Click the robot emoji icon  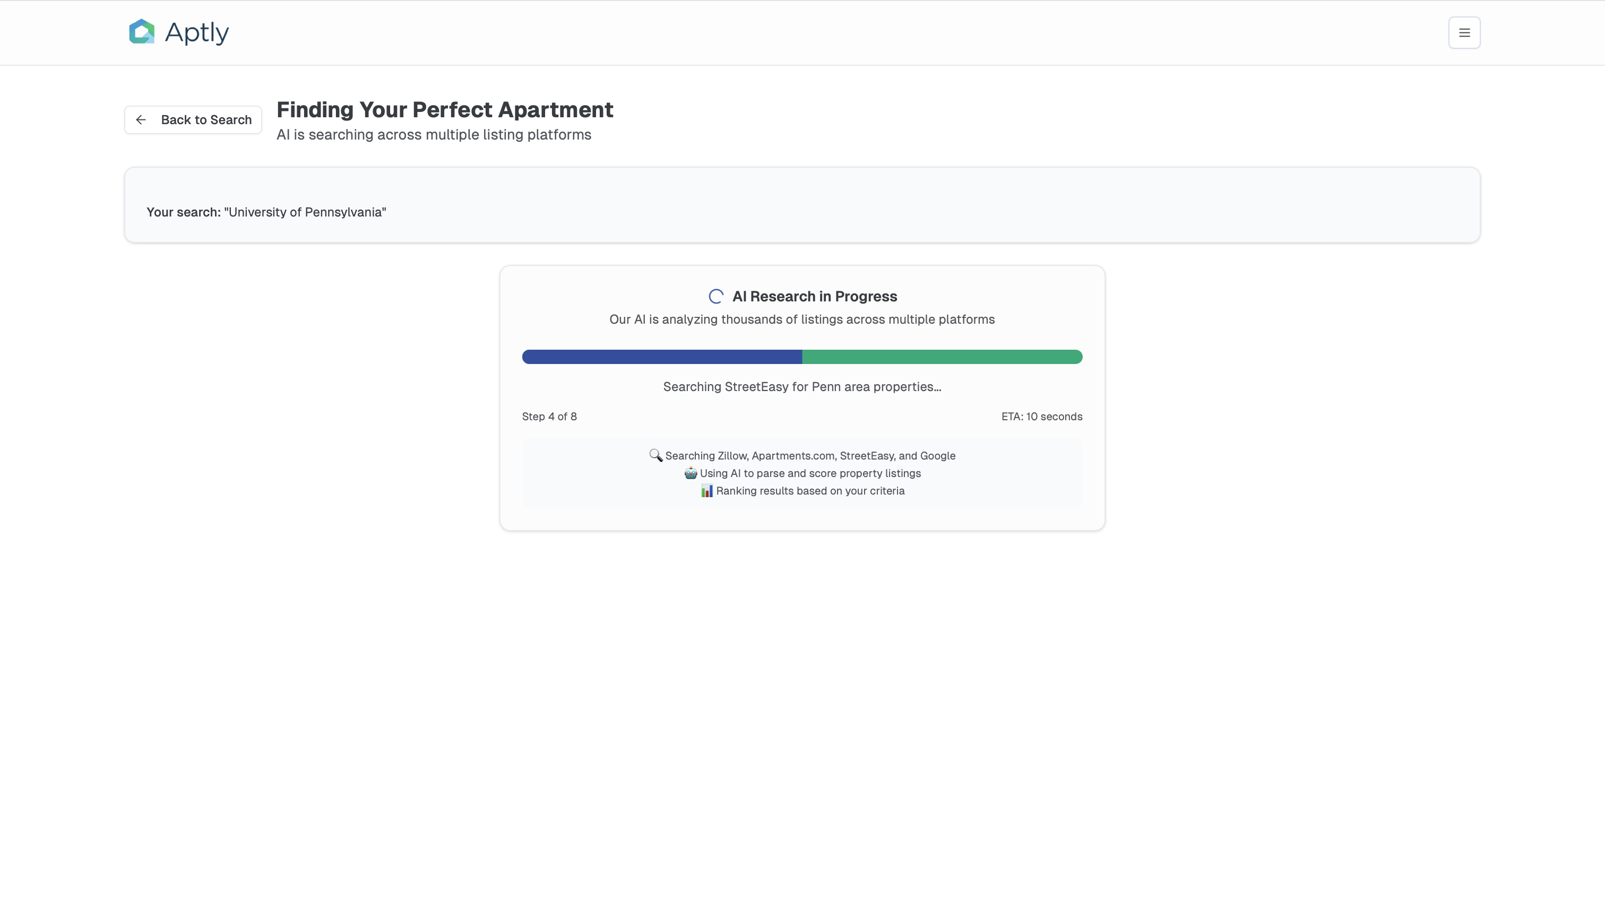(x=691, y=473)
